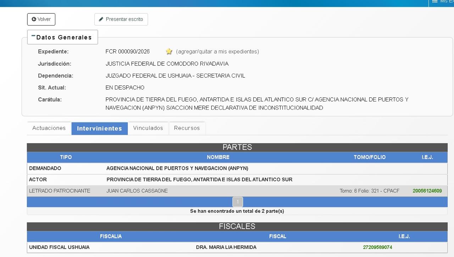454x257 pixels.
Task: Click the NOMBRE column header in Partes
Action: pyautogui.click(x=218, y=157)
